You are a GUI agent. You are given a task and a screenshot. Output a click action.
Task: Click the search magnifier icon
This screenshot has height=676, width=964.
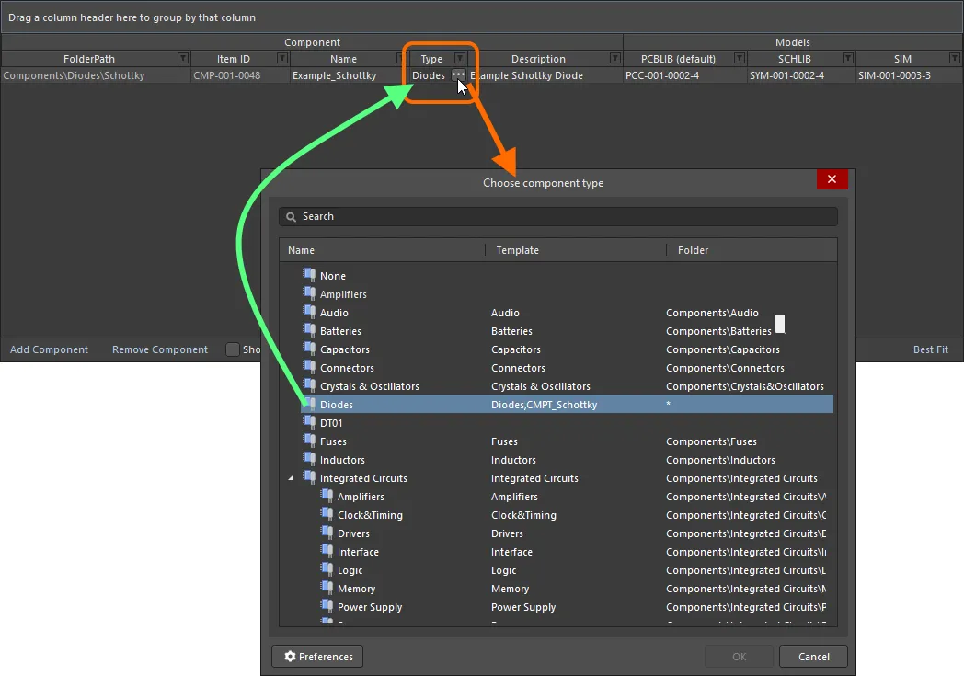291,217
